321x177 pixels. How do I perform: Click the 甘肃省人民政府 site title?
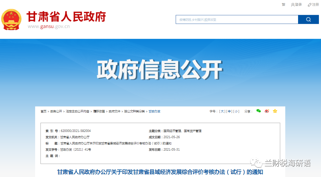[x=66, y=17]
